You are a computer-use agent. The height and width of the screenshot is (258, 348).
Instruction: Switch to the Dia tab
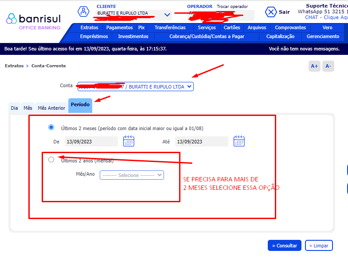pos(15,108)
